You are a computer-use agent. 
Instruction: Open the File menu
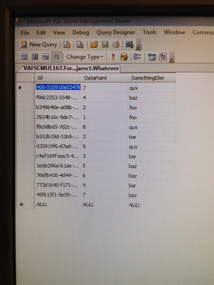tap(25, 33)
